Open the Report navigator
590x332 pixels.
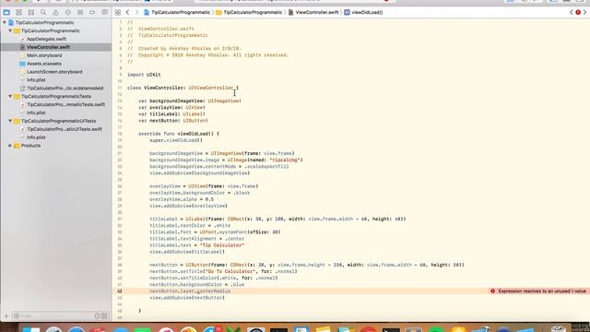[x=104, y=12]
